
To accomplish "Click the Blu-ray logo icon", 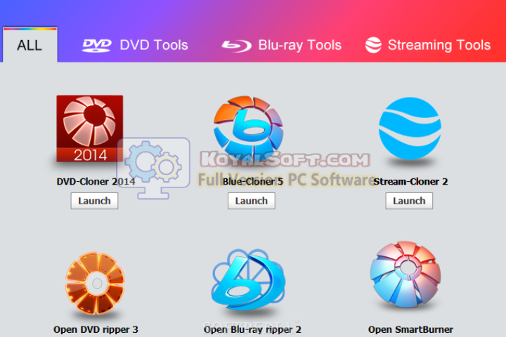I will coord(236,46).
